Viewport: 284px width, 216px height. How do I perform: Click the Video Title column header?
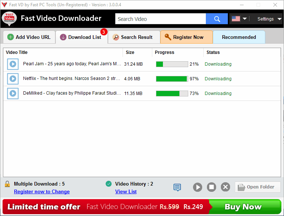[x=17, y=52]
